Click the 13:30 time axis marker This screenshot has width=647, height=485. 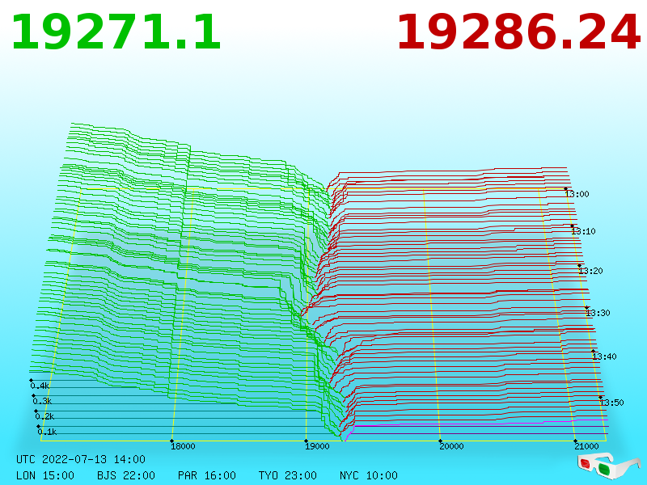[598, 313]
